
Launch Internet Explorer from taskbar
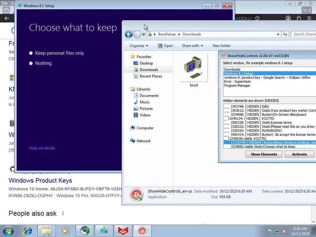coord(28,231)
